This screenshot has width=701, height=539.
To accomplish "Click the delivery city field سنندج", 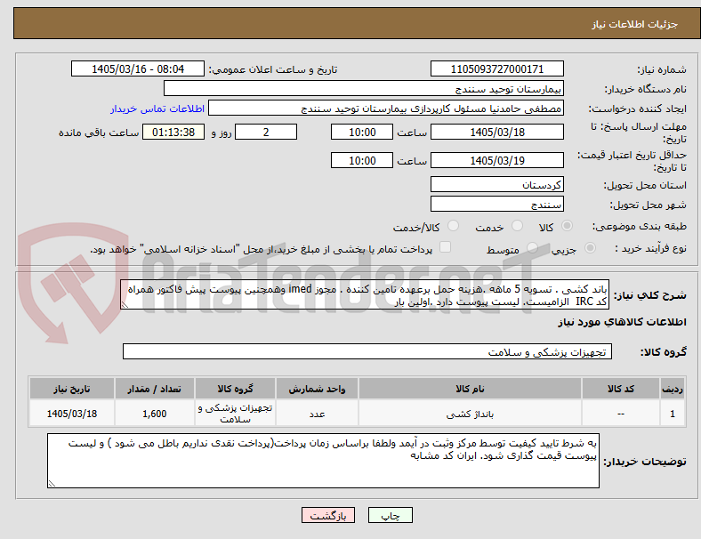I will pos(496,205).
